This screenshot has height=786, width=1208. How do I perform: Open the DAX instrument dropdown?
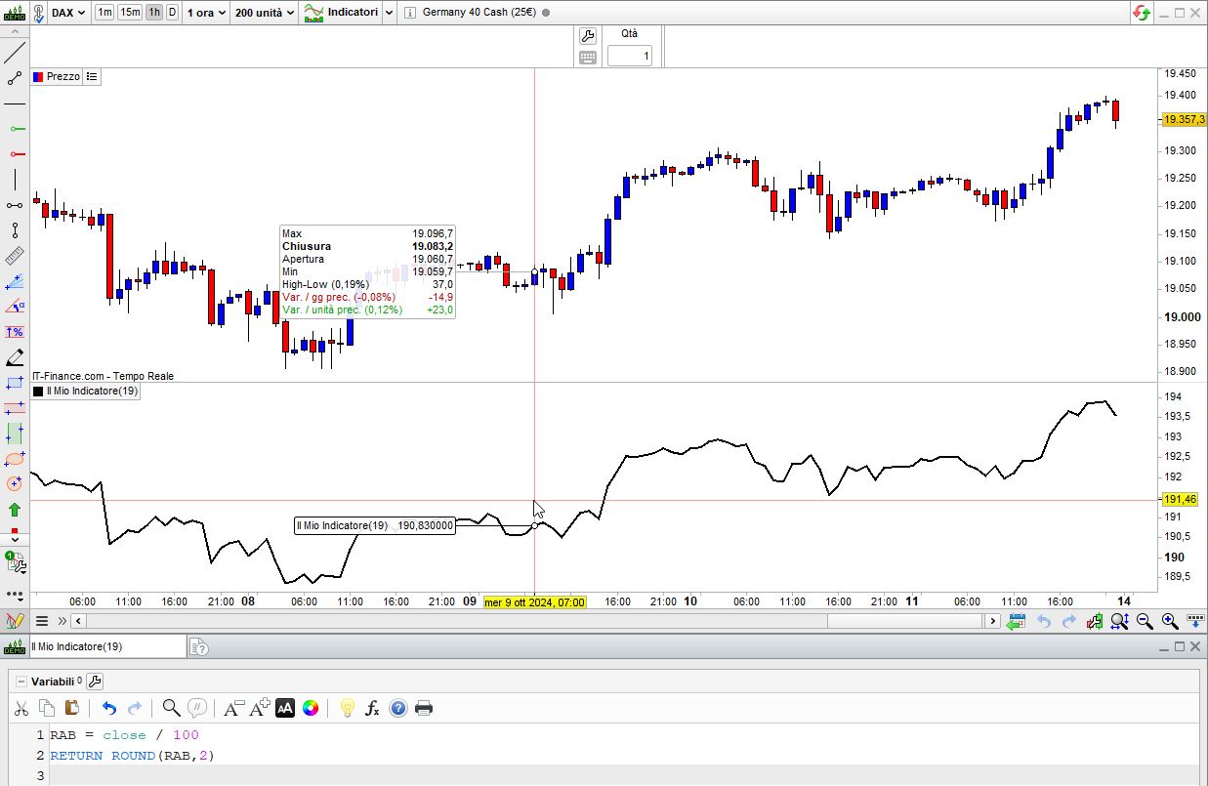(67, 13)
